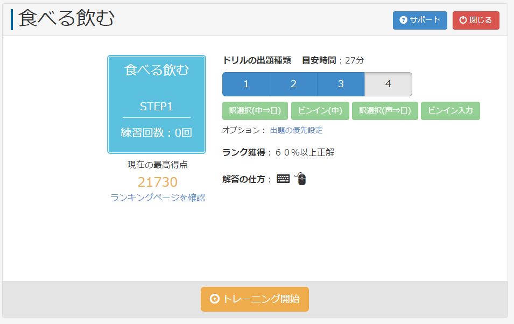
Task: Select the 訳選択(中⇒日) tag
Action: pos(255,111)
